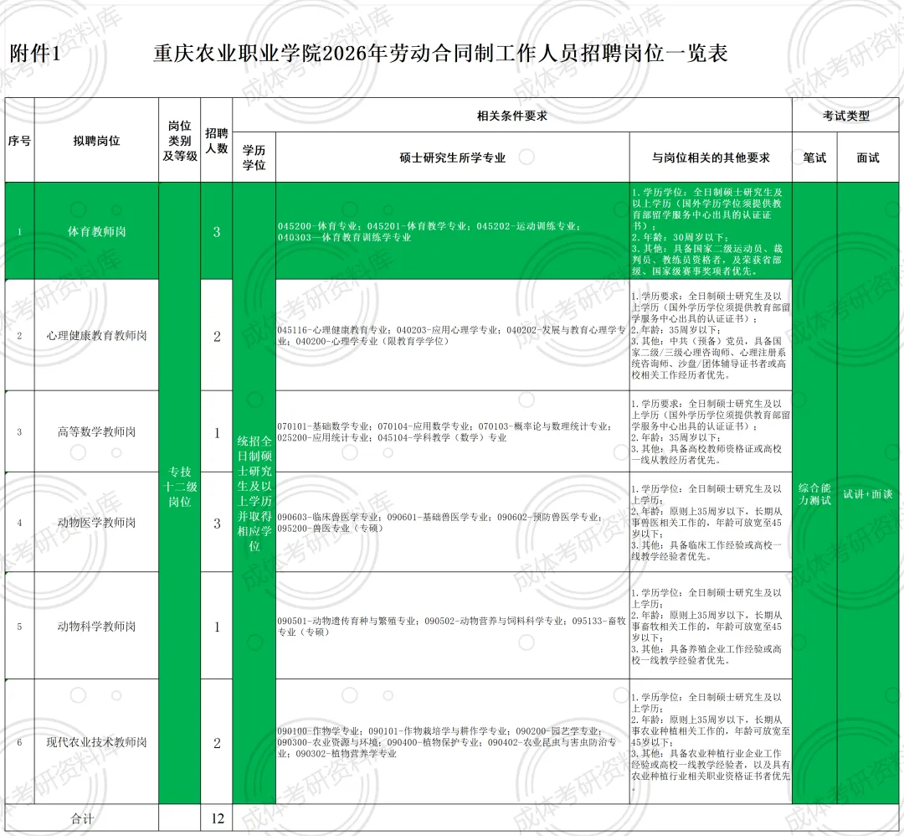
Task: Select the 心理健康教育教师岗 position cell
Action: pos(97,335)
